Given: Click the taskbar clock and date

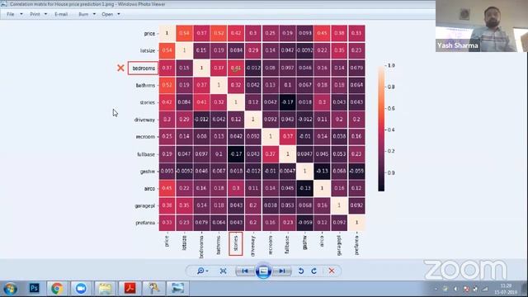Looking at the screenshot, I should pos(506,289).
